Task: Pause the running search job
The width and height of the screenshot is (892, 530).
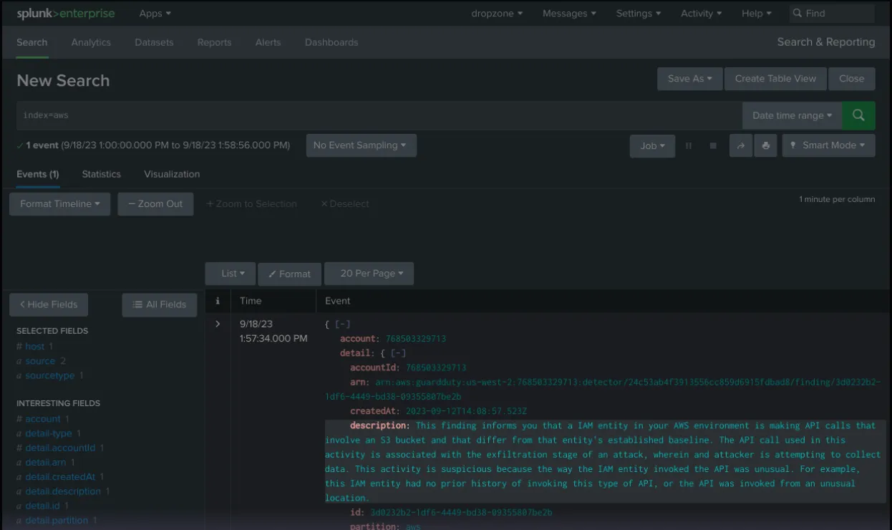Action: [x=688, y=145]
